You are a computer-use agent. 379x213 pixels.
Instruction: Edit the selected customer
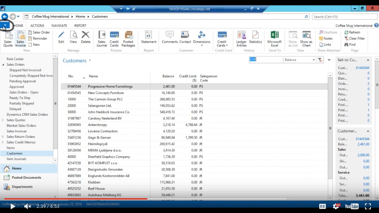click(61, 38)
